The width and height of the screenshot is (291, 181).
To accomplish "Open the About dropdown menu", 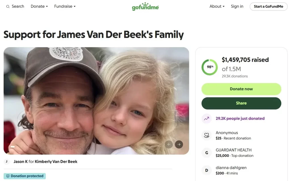I will click(x=217, y=6).
